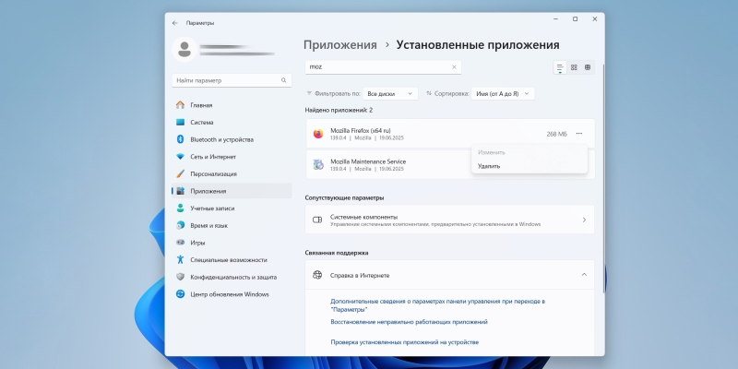Open the sort dropdown Имя (от А до Я)

502,94
